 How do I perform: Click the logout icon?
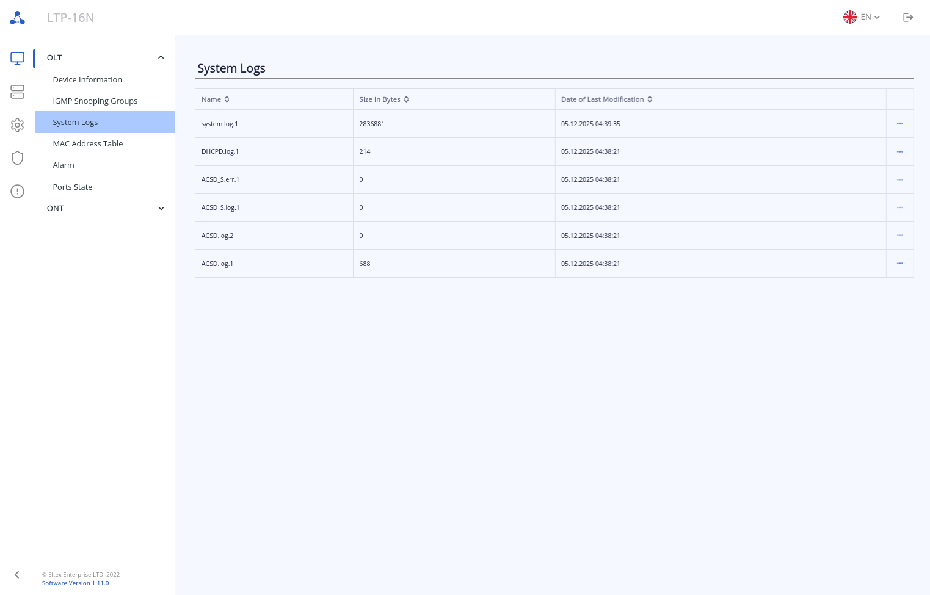908,17
